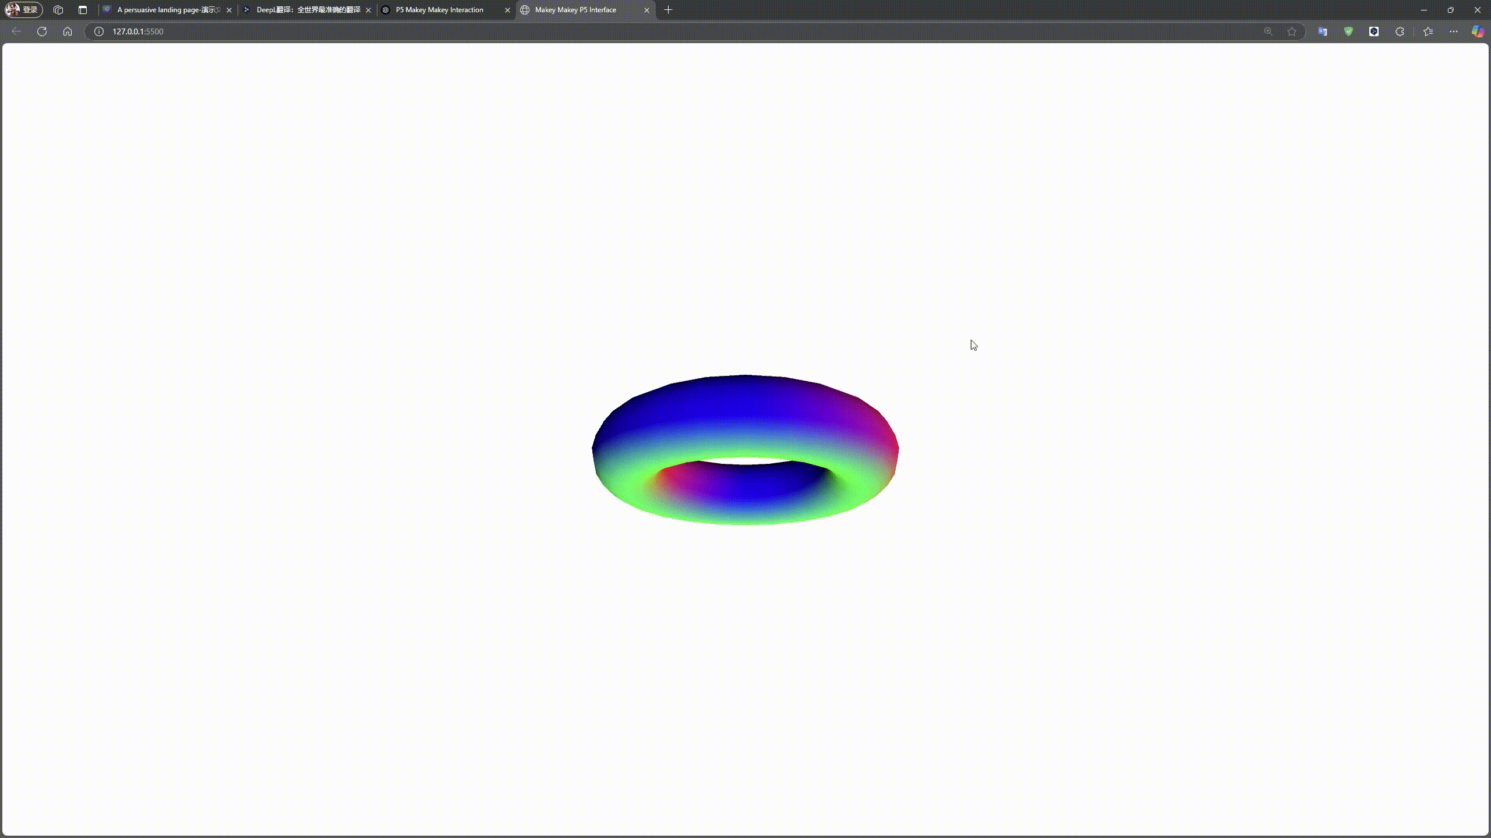Open the 登录 profile menu
The width and height of the screenshot is (1491, 838).
pos(23,9)
